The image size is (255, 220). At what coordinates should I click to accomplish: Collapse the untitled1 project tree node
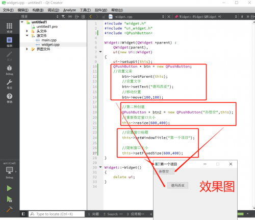tap(22, 22)
